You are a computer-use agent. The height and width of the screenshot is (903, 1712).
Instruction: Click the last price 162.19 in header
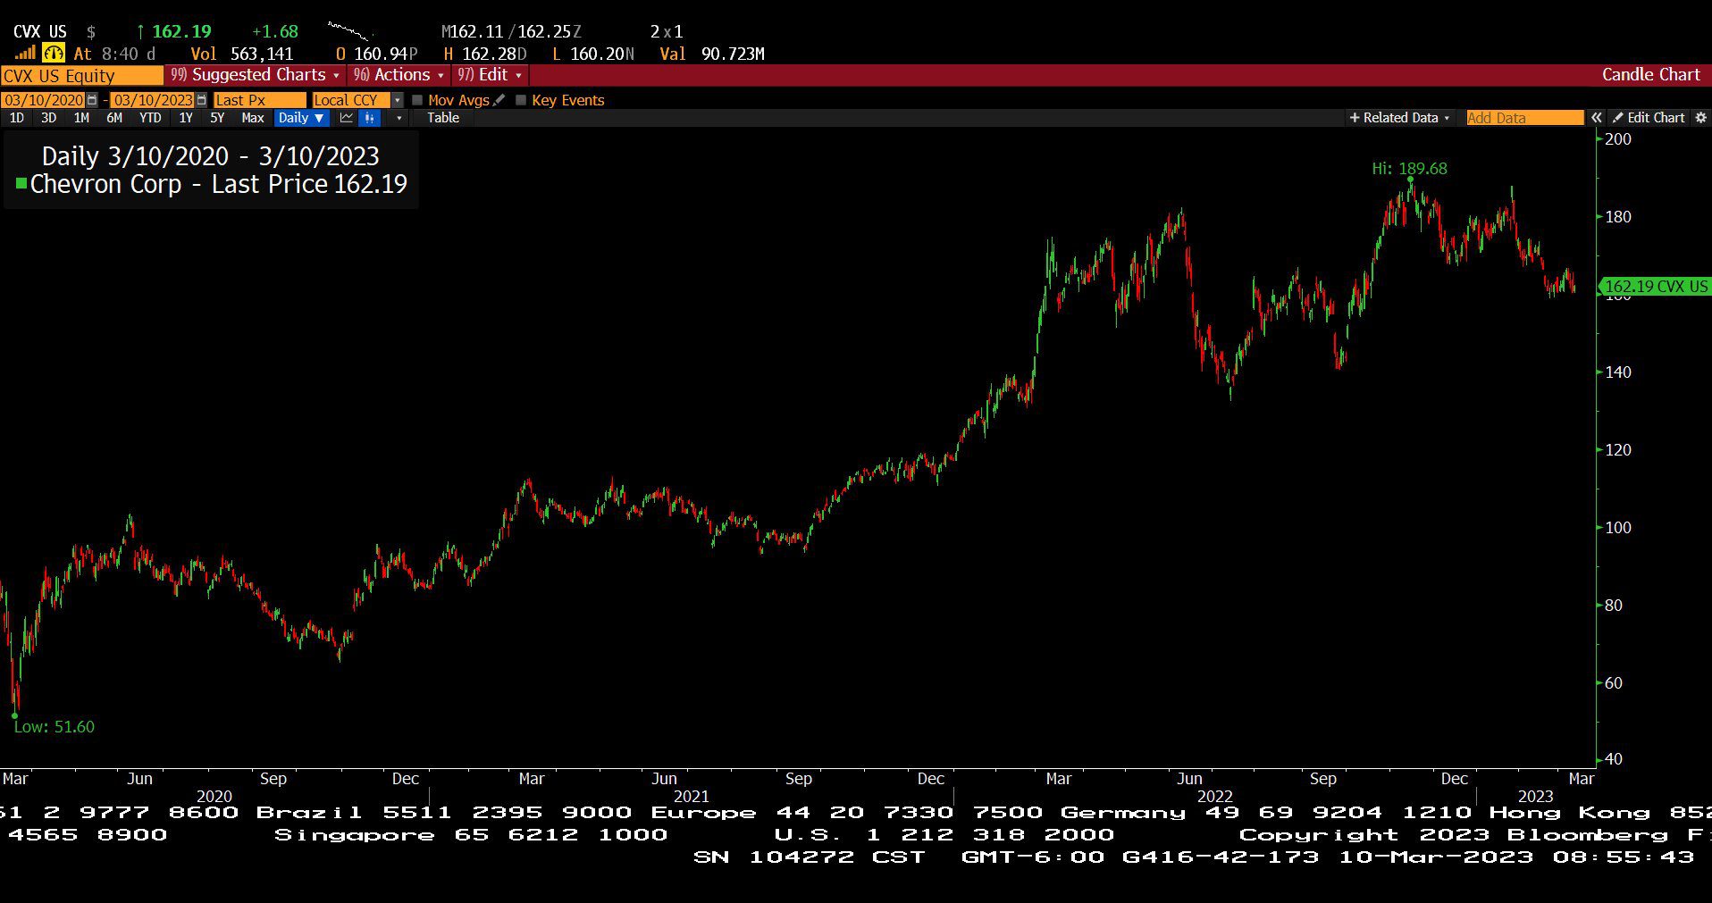point(181,31)
